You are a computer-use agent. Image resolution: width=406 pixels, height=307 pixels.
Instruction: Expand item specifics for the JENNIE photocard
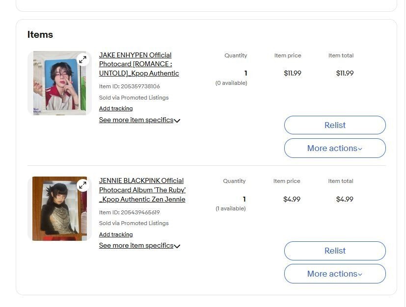(x=139, y=245)
